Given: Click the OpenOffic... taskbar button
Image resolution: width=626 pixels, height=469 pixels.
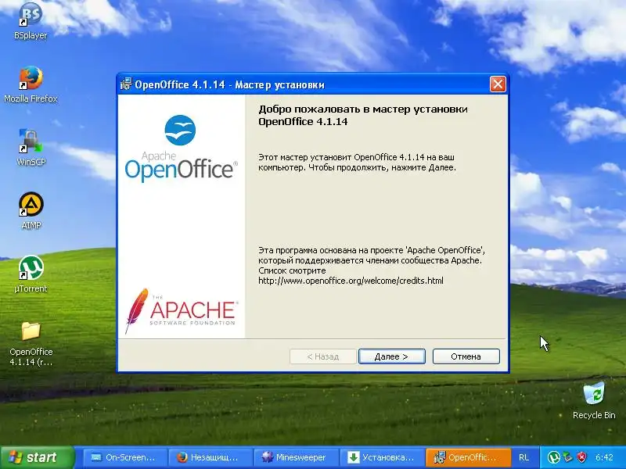Looking at the screenshot, I should (x=468, y=457).
